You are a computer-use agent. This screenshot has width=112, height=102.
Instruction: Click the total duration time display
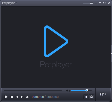(52, 97)
